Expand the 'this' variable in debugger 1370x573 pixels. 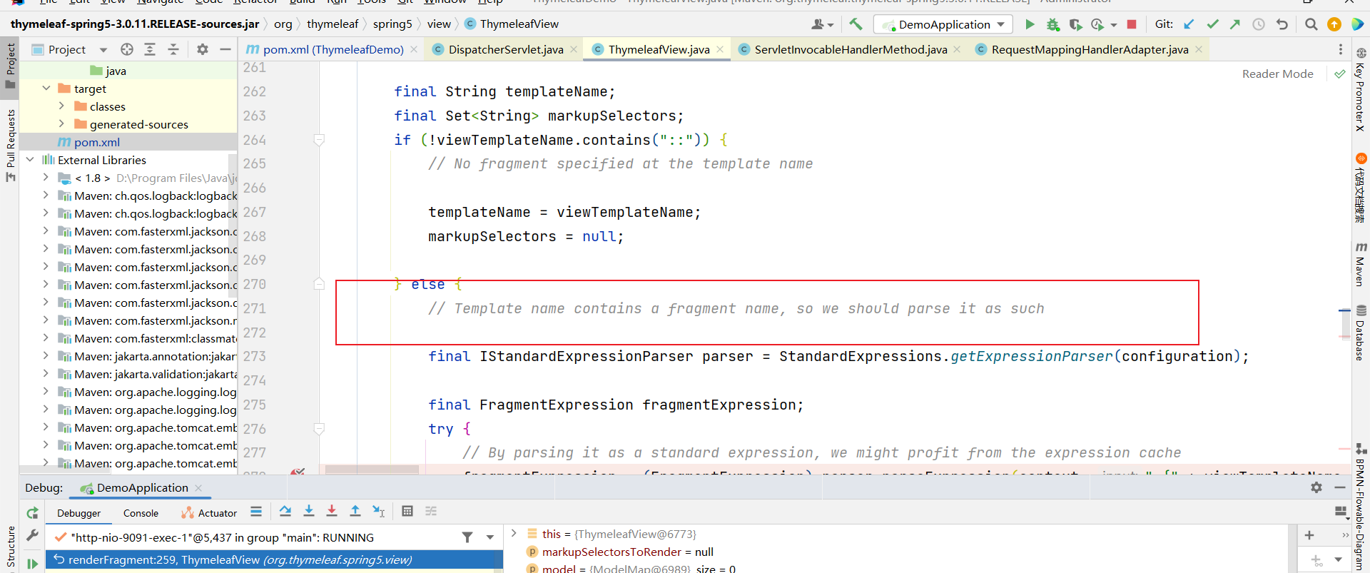click(514, 533)
